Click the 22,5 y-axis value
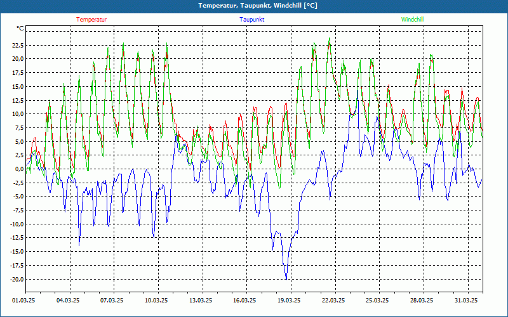The width and height of the screenshot is (508, 317). point(18,45)
